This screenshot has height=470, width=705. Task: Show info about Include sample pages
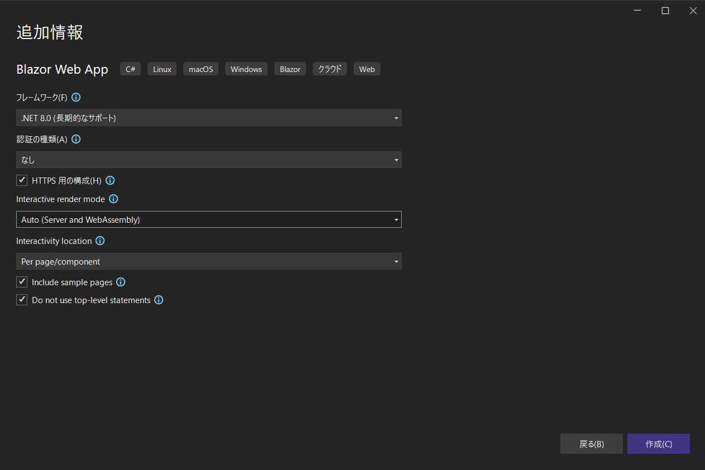click(x=121, y=282)
